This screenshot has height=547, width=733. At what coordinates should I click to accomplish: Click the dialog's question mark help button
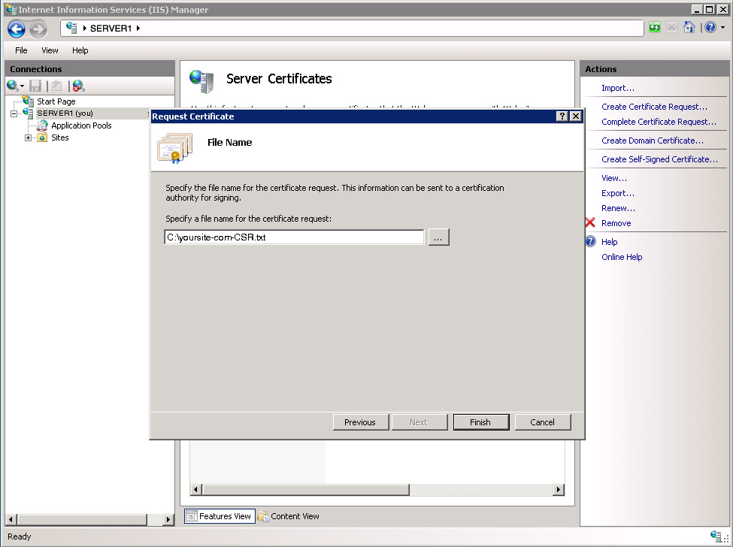coord(562,116)
